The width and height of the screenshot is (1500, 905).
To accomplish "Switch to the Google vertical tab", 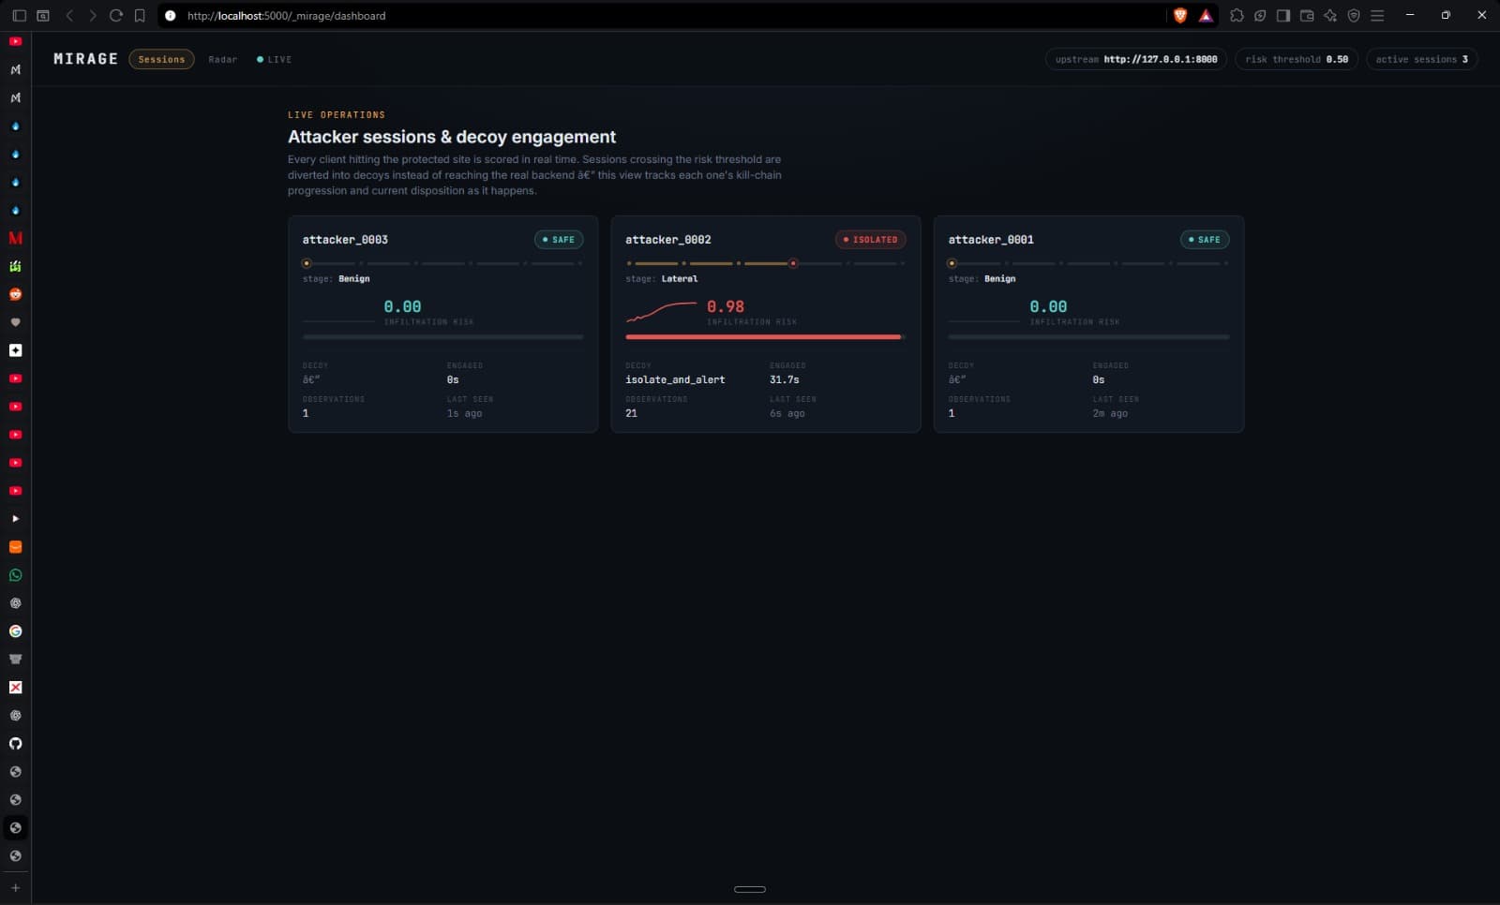I will point(15,631).
